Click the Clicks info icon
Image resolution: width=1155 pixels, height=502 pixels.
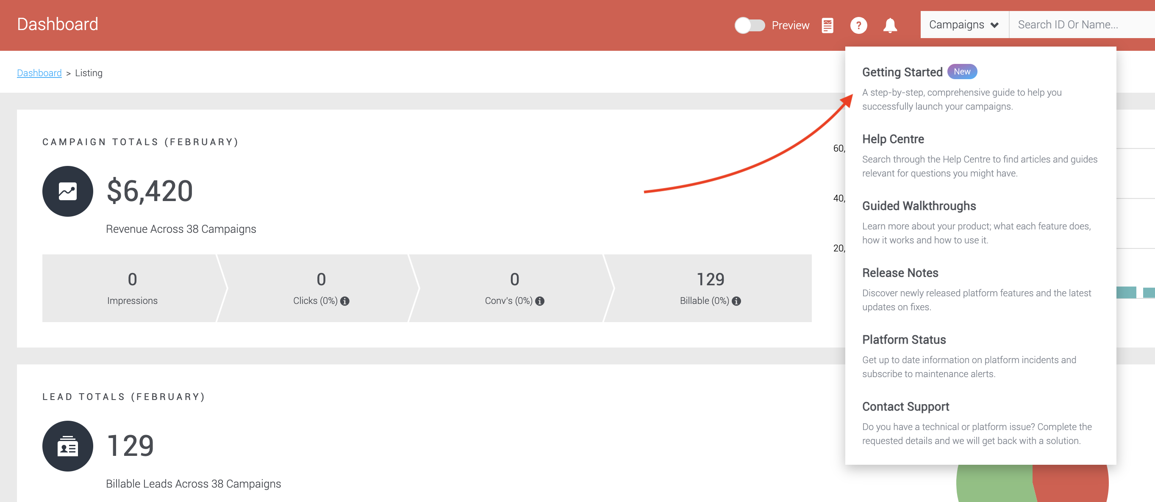point(344,301)
